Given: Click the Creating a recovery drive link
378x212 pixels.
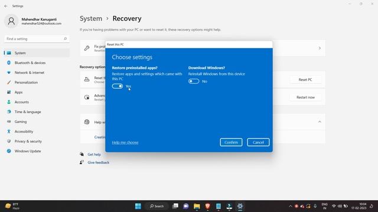Looking at the screenshot, I should (100, 137).
